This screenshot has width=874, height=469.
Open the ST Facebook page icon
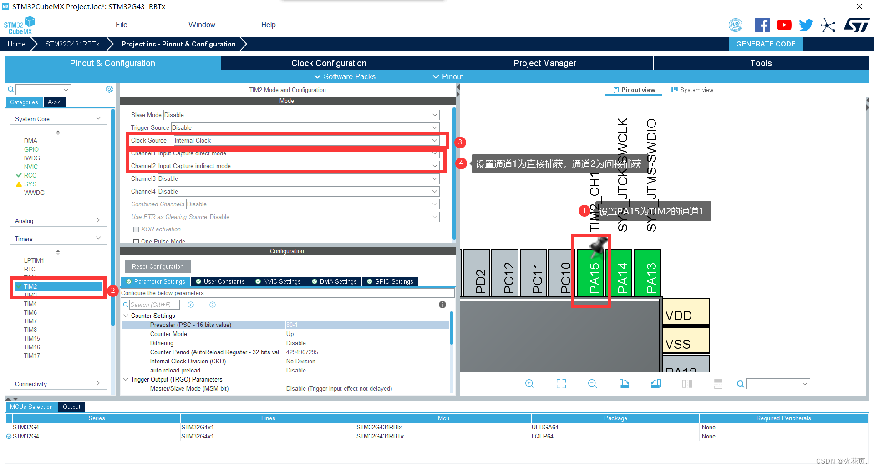pos(762,25)
